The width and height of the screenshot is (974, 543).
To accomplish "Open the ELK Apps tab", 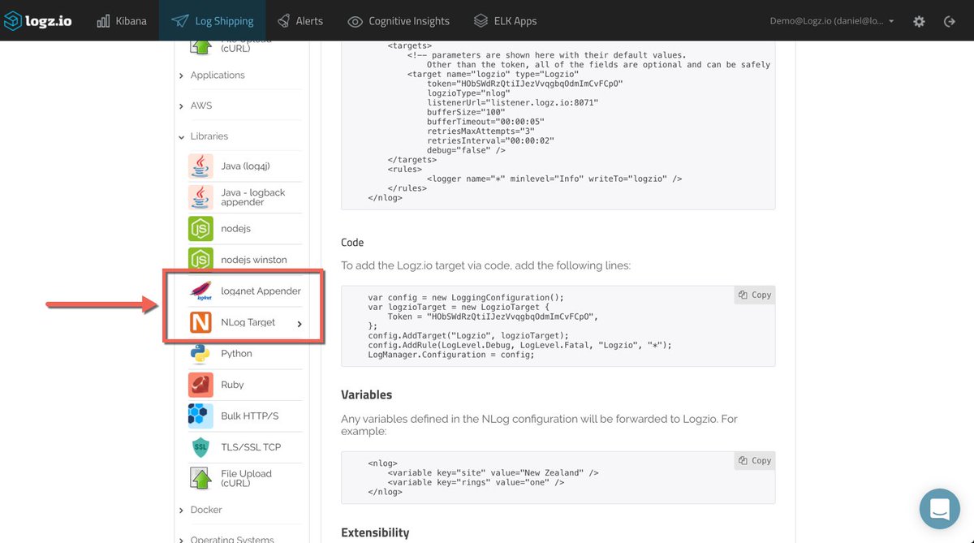I will [x=505, y=20].
